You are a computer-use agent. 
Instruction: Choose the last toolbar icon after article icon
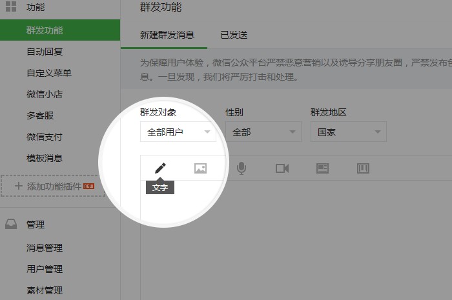point(363,168)
